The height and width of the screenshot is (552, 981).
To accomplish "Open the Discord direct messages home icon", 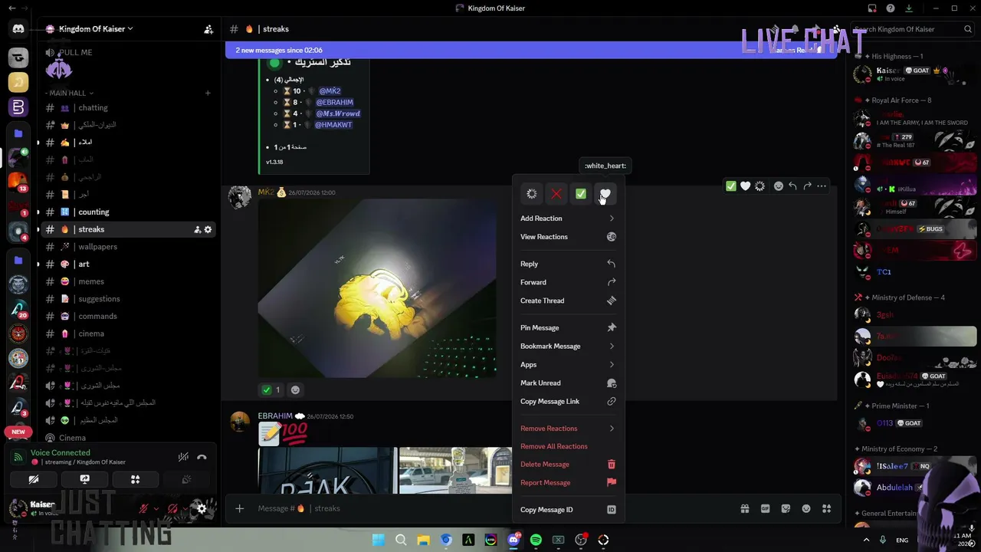I will (x=18, y=29).
